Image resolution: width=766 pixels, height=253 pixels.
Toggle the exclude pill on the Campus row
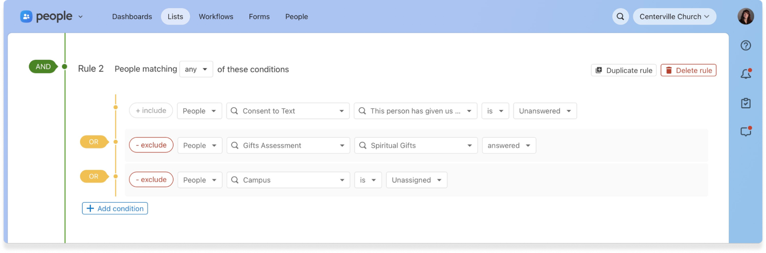tap(151, 180)
